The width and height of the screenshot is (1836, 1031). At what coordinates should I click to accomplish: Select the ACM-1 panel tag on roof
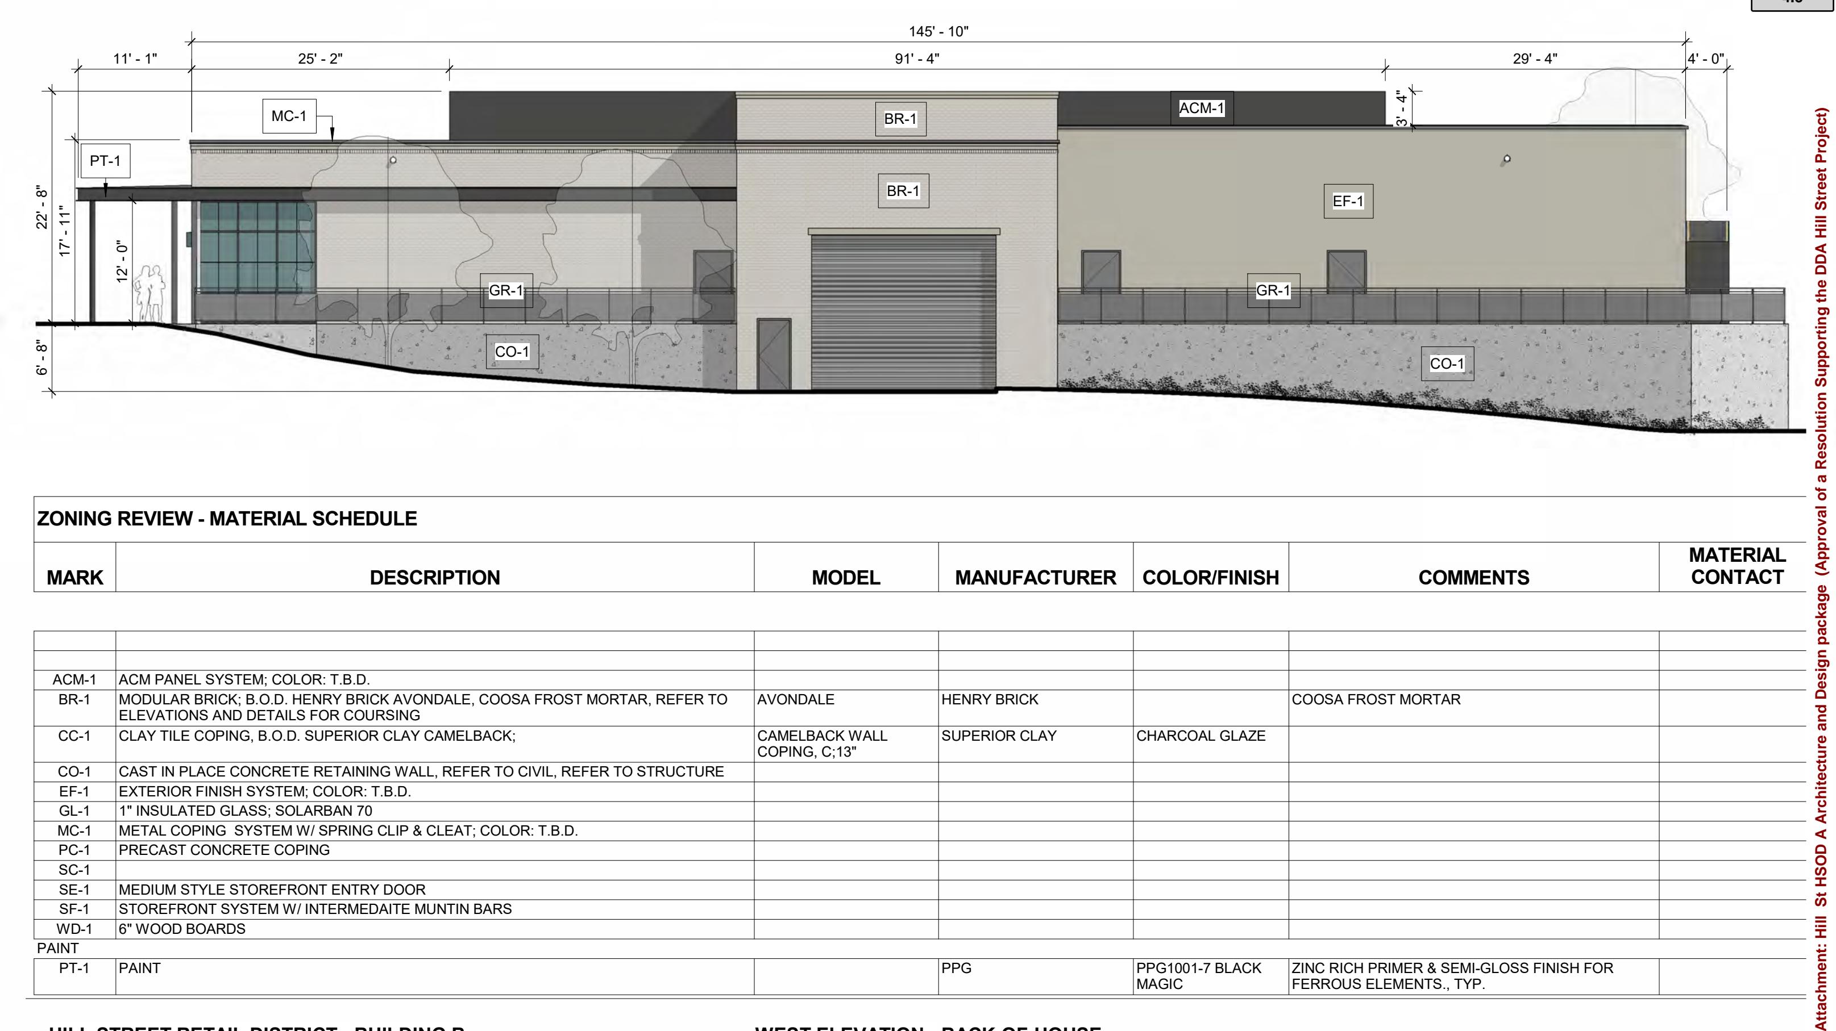tap(1202, 108)
